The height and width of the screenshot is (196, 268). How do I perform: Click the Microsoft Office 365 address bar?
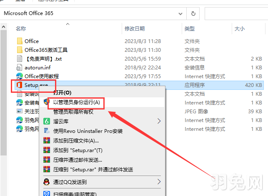(93, 13)
